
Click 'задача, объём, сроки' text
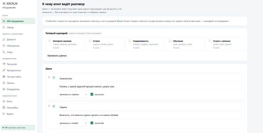103,44
